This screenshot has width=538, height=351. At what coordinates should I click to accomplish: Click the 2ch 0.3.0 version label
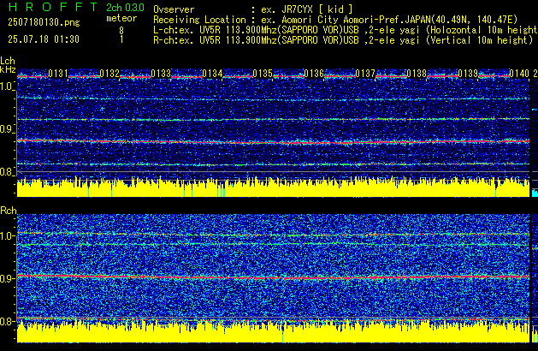(x=125, y=7)
